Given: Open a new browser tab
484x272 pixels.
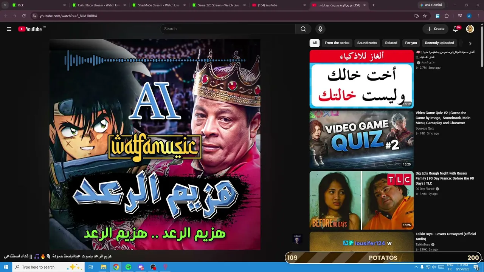Looking at the screenshot, I should [374, 5].
